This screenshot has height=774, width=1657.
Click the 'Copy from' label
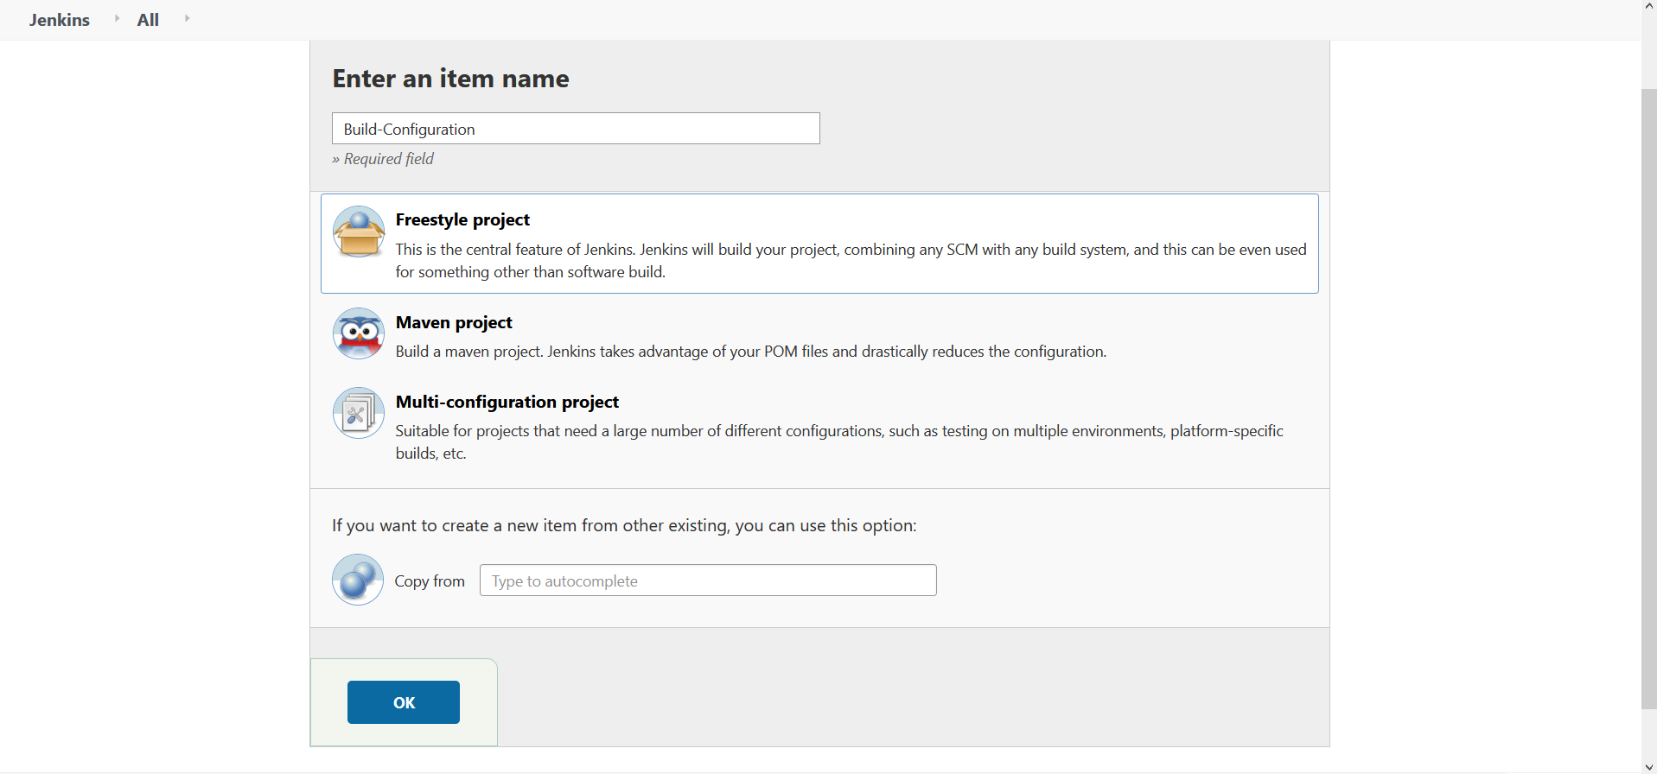coord(430,581)
